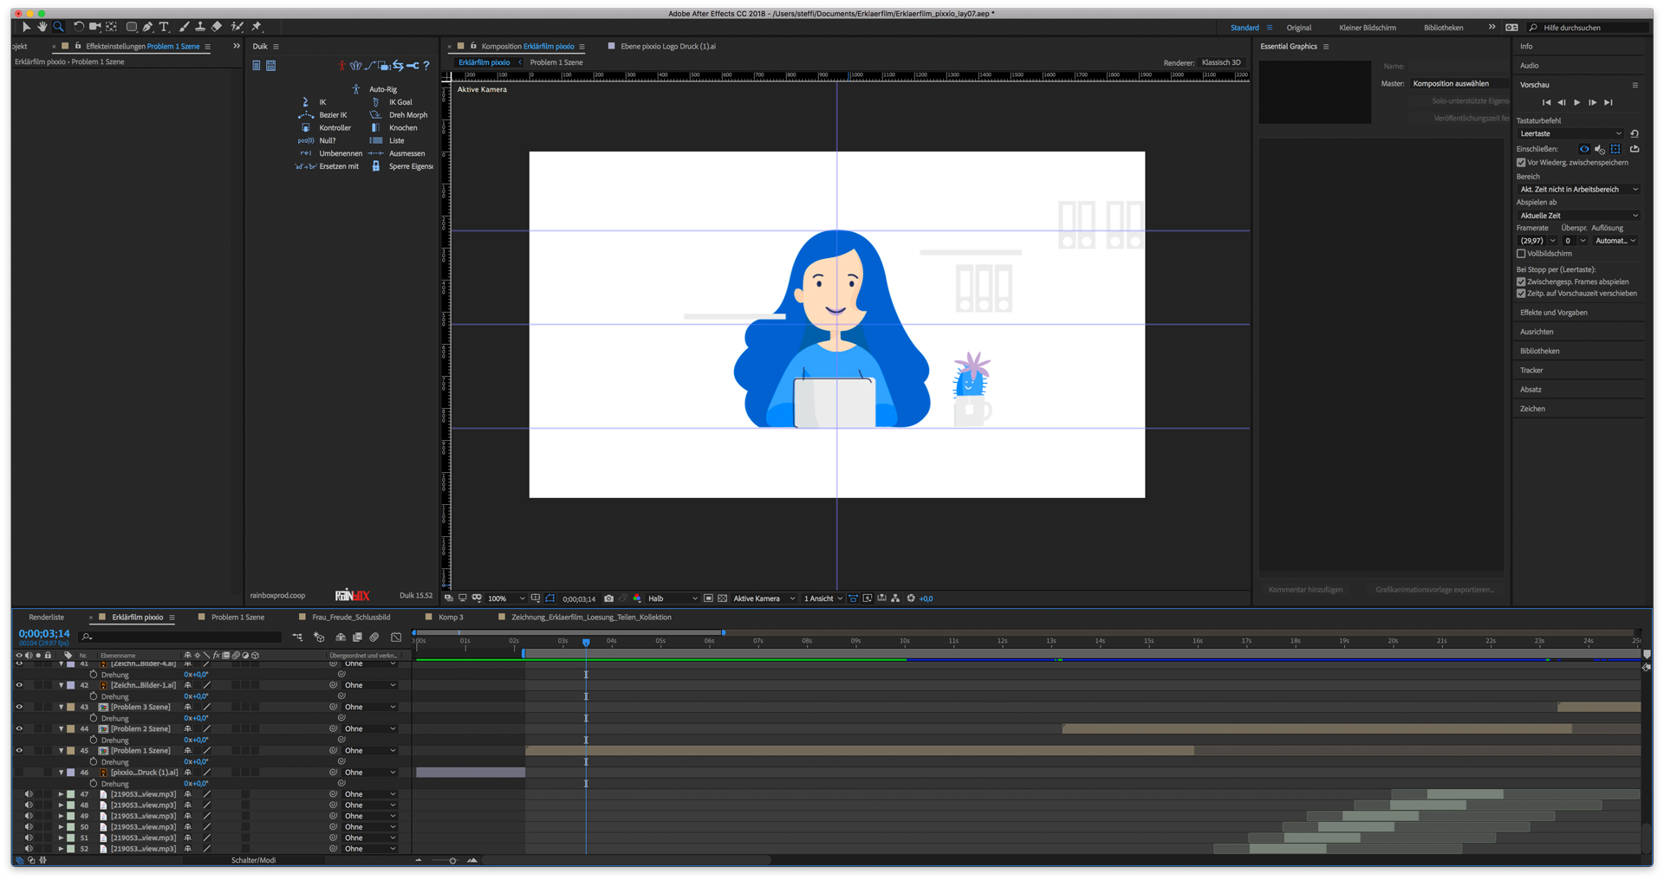Collapse layer 44 Problem 2 Szene
The width and height of the screenshot is (1664, 880).
pyautogui.click(x=61, y=729)
